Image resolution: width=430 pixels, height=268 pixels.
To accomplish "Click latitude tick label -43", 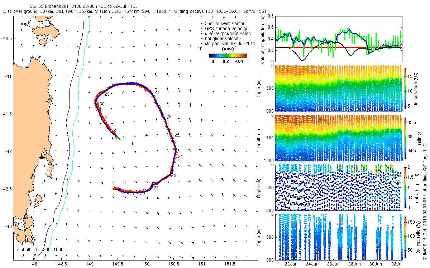I will pyautogui.click(x=8, y=227).
